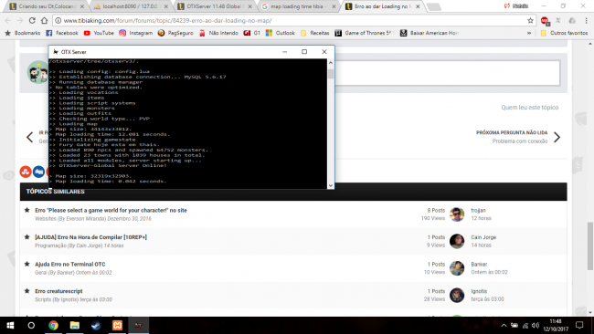Open the PagSeguro bookmark
594x334 pixels.
(x=175, y=33)
